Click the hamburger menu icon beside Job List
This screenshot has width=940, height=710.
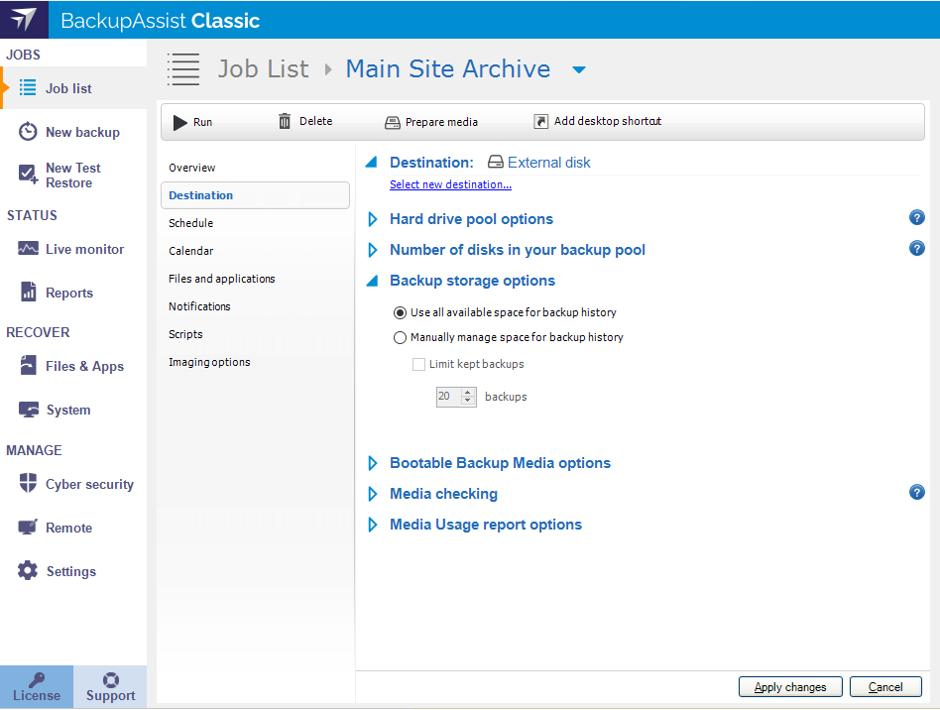(x=183, y=68)
